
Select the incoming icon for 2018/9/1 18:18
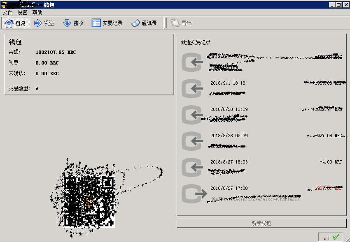pos(192,88)
